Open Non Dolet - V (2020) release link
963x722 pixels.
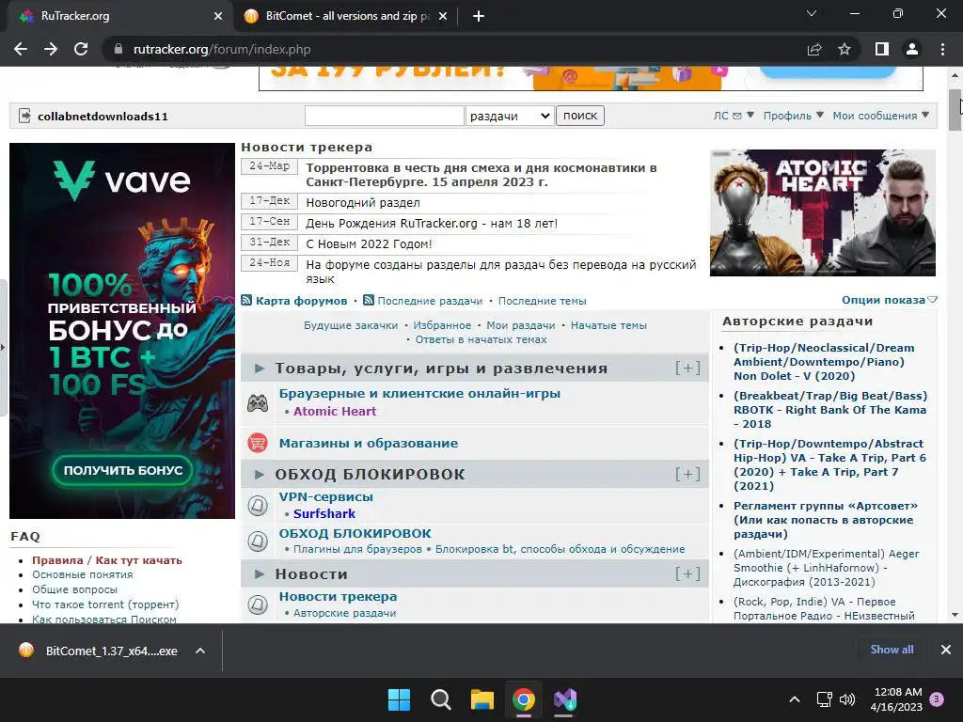pyautogui.click(x=823, y=362)
